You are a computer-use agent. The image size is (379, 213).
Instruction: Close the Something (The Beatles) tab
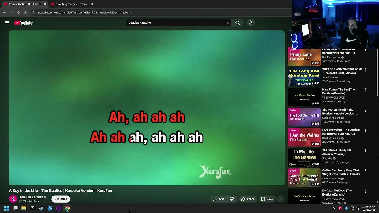[x=92, y=4]
